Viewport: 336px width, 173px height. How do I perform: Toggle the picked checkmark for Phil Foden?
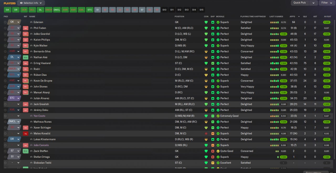(5, 28)
